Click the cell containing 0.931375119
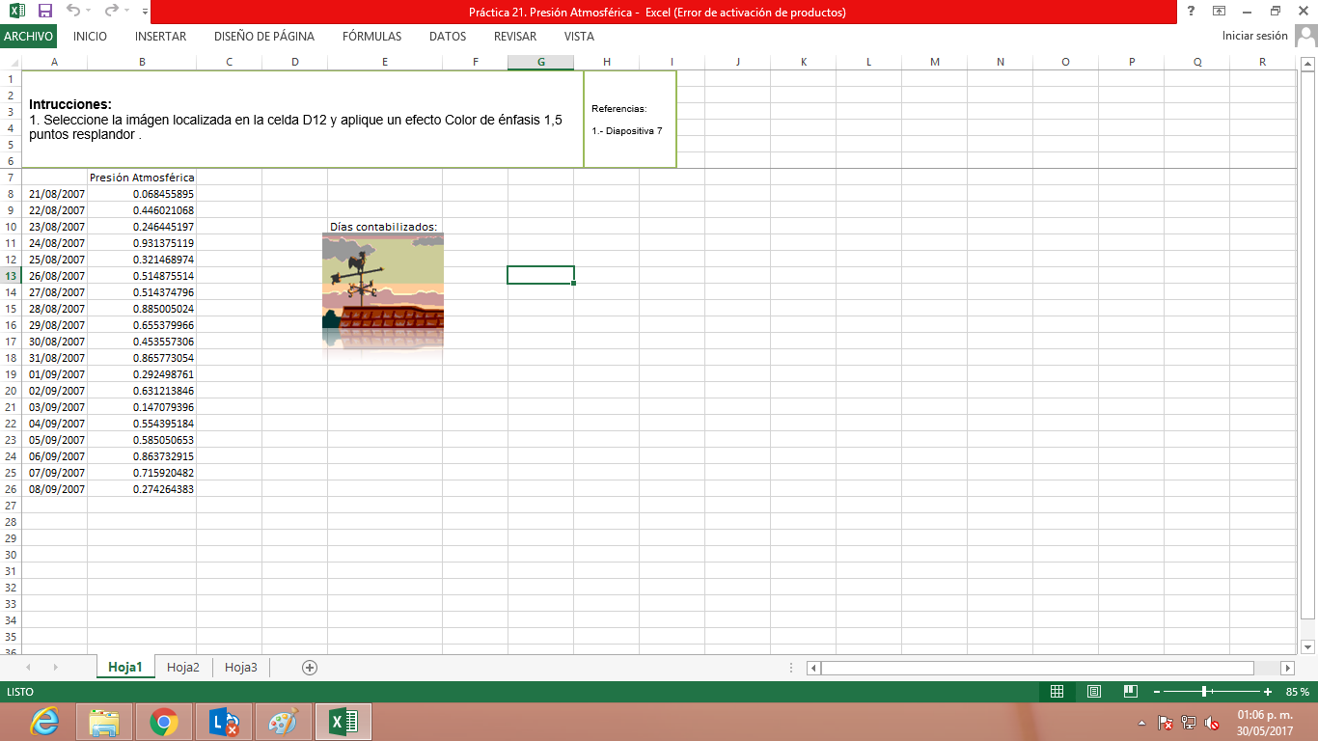This screenshot has height=741, width=1318. pos(142,243)
